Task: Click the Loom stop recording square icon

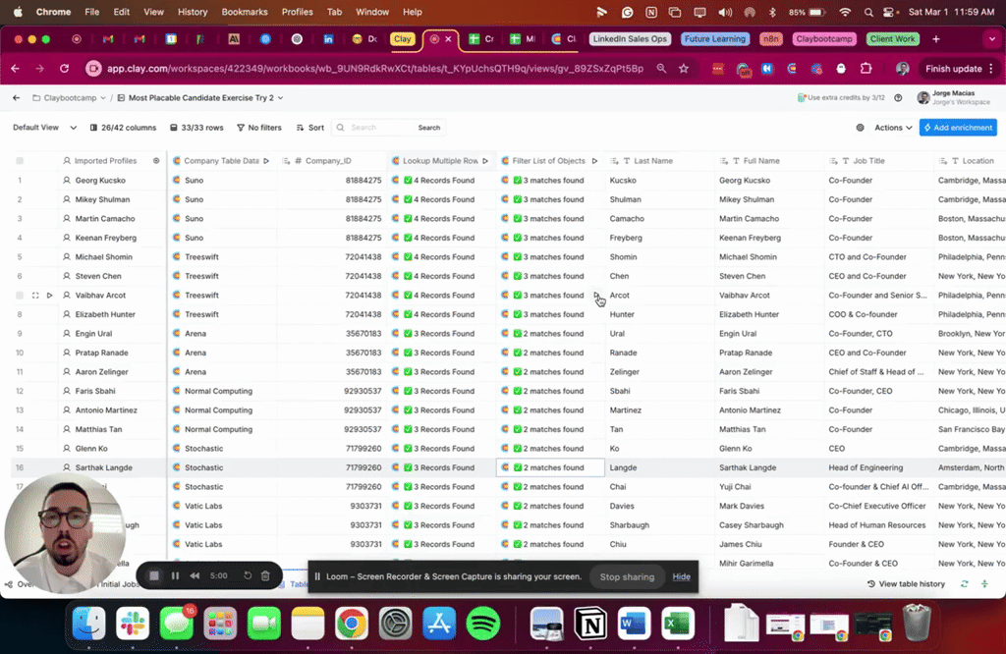Action: [154, 576]
